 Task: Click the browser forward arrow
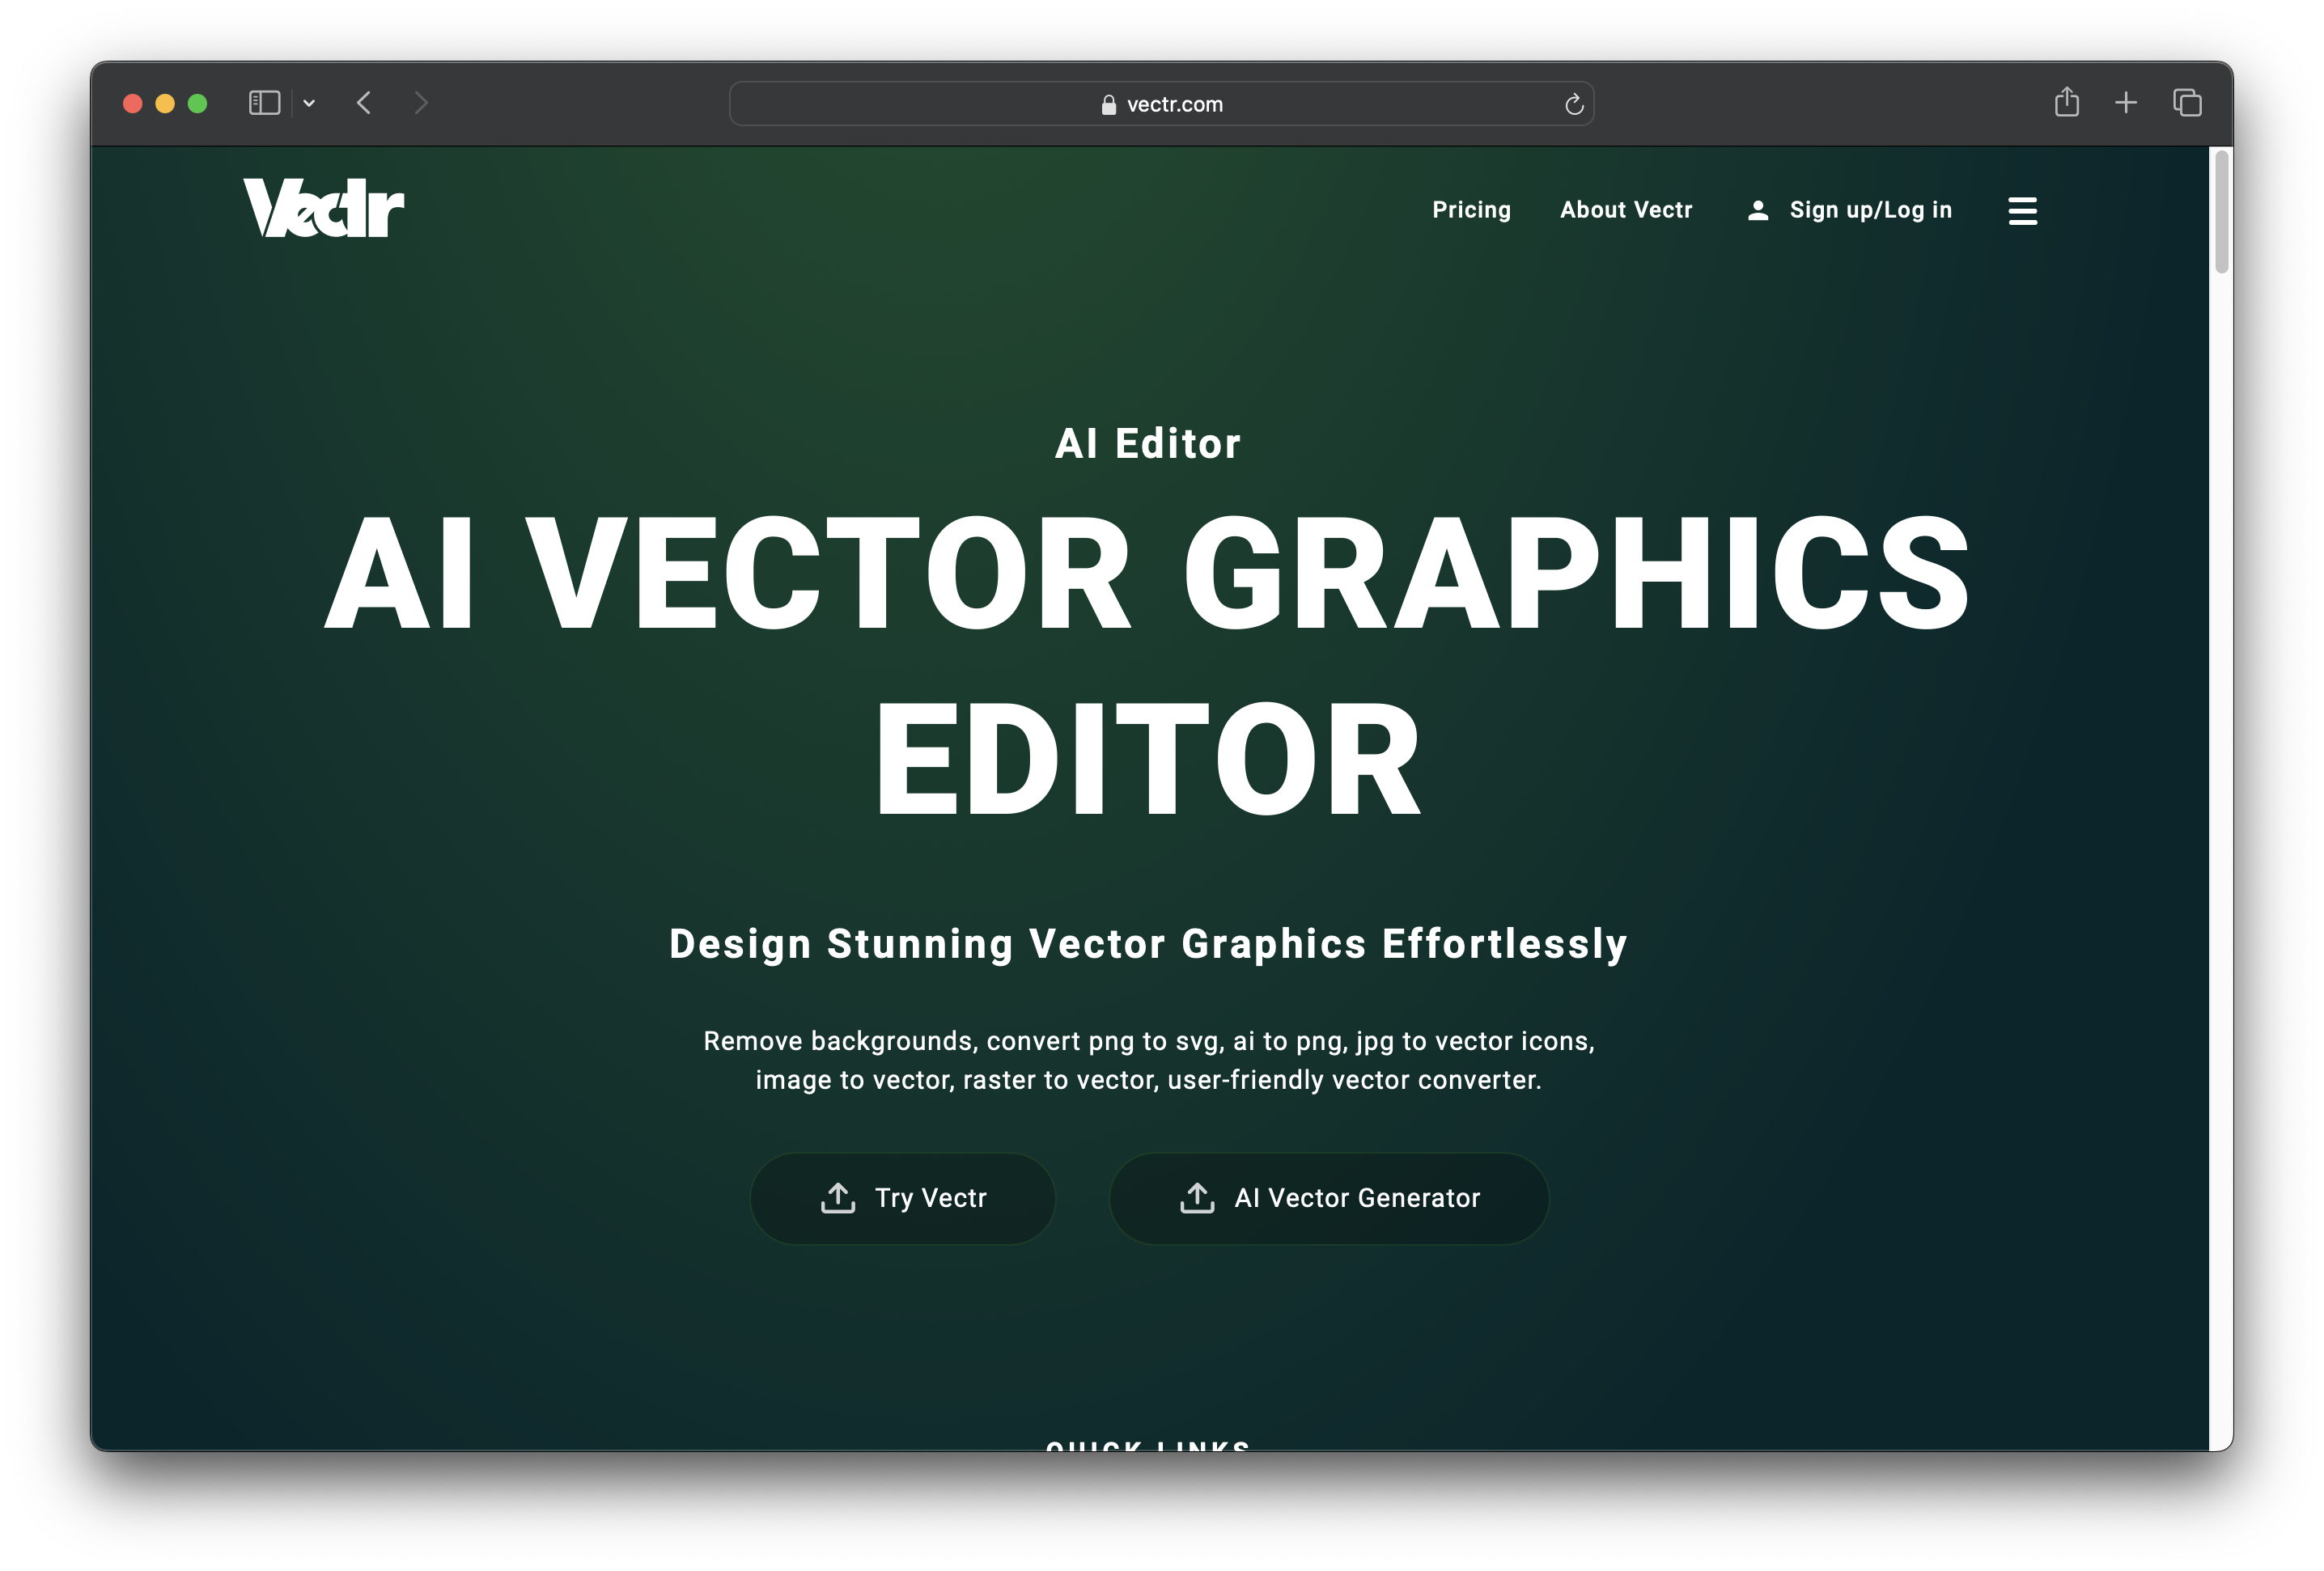point(421,103)
